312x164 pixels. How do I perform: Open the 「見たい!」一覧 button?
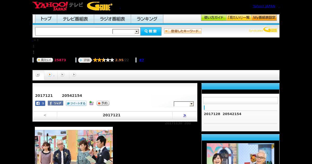[239, 18]
